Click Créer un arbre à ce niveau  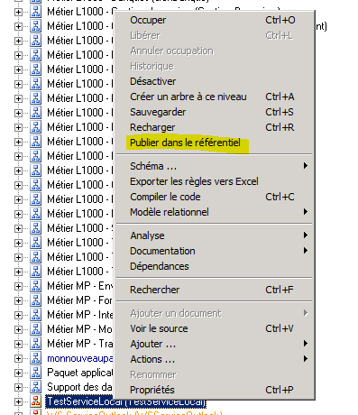(214, 97)
